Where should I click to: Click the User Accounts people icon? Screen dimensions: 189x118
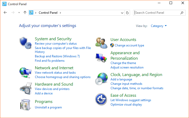pyautogui.click(x=101, y=43)
